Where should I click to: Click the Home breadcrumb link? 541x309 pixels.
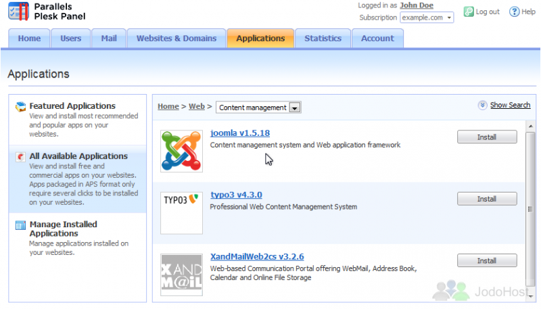168,107
